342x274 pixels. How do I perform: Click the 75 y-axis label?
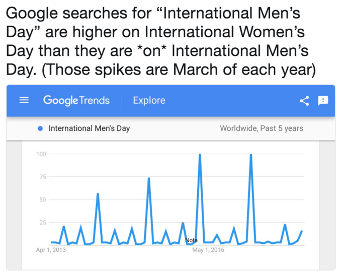coord(43,177)
